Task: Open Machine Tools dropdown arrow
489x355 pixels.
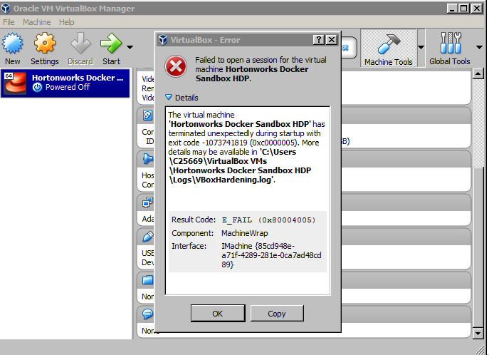Action: pos(421,48)
